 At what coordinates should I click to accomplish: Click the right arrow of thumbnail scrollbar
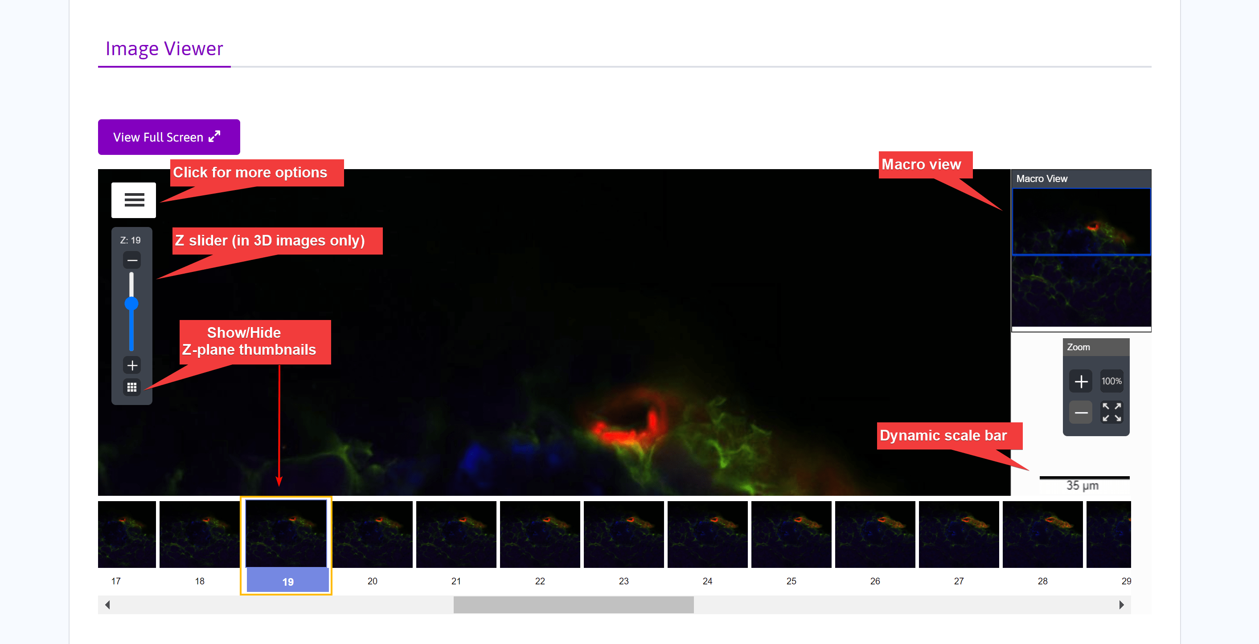pyautogui.click(x=1121, y=605)
